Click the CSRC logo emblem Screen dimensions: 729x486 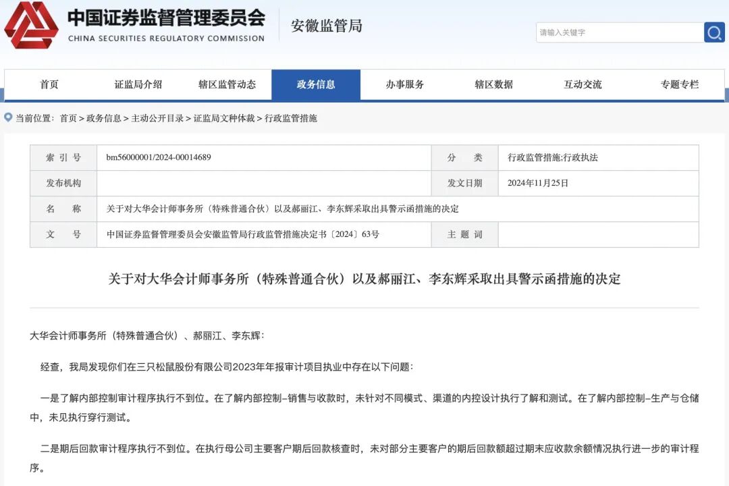point(31,28)
